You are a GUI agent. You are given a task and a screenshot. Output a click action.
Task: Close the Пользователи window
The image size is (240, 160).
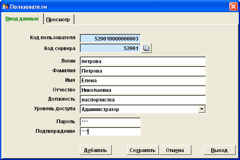233,7
